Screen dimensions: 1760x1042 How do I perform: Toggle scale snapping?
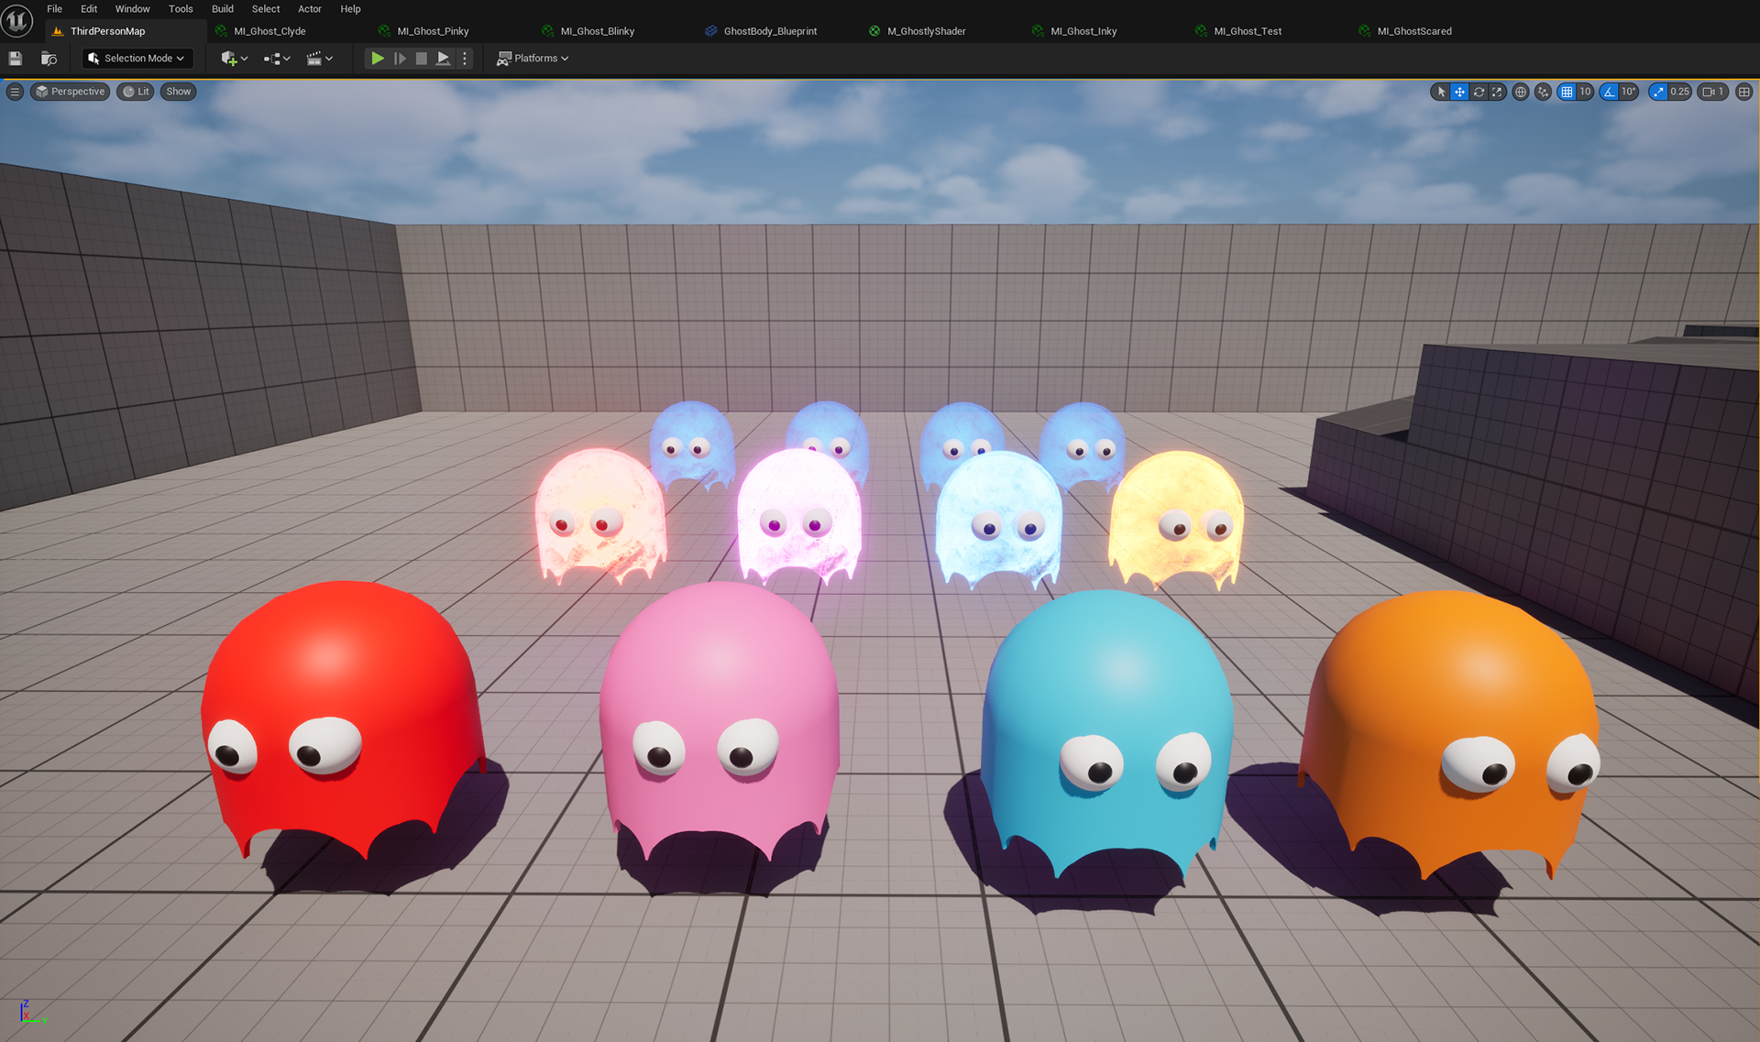pyautogui.click(x=1658, y=92)
